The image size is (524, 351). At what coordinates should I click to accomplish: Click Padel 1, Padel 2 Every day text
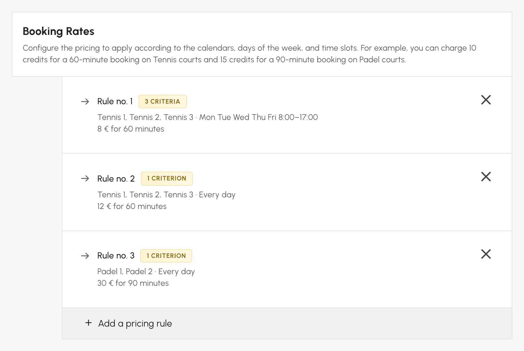tap(146, 272)
